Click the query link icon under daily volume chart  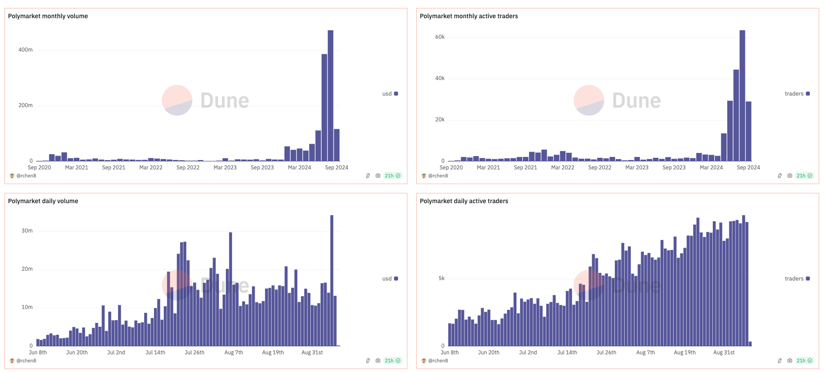click(x=368, y=361)
